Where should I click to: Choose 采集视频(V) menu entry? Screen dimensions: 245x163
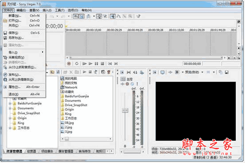pyautogui.click(x=24, y=57)
